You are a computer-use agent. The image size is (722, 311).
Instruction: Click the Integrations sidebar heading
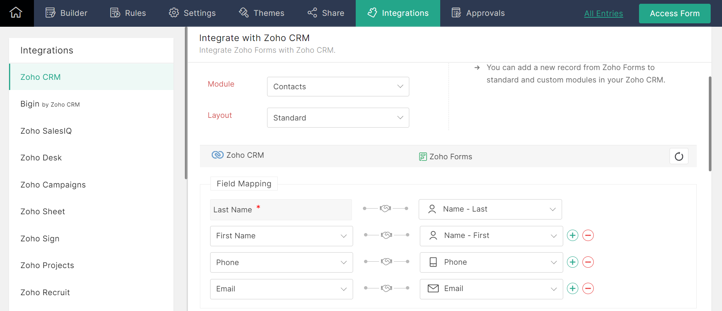47,50
